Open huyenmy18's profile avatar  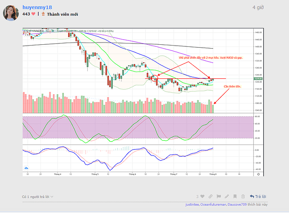pyautogui.click(x=11, y=13)
